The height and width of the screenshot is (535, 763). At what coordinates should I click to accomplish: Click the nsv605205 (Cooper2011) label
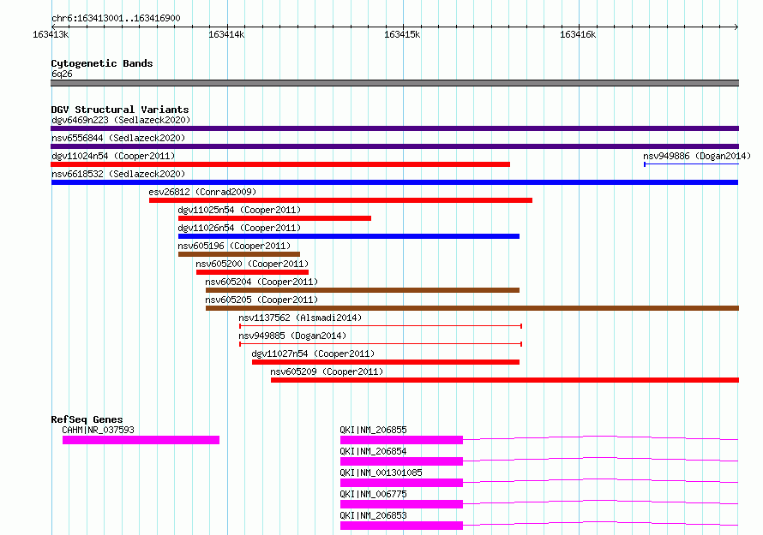261,300
